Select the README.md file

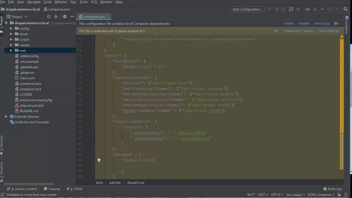[29, 111]
